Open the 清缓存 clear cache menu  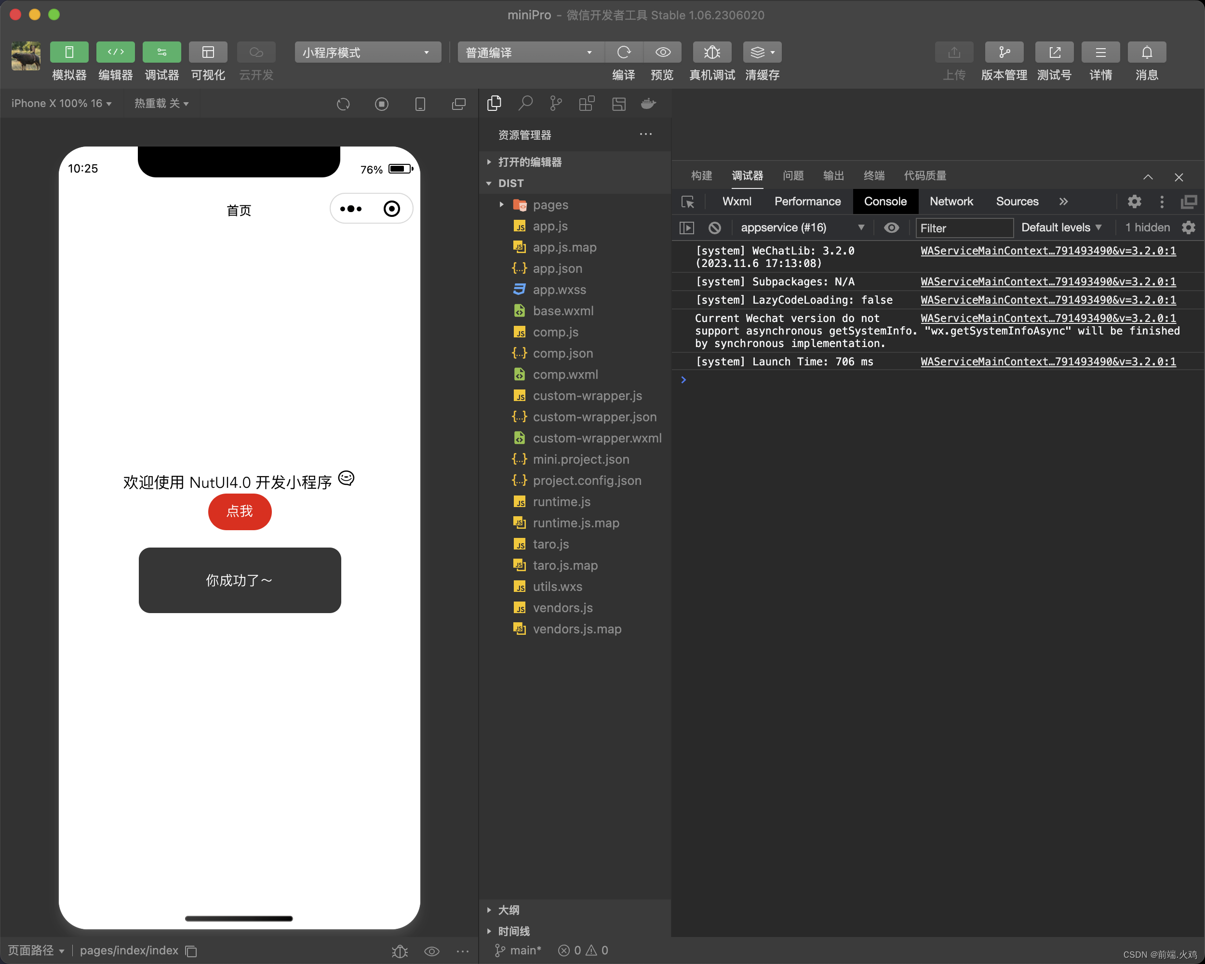tap(763, 53)
